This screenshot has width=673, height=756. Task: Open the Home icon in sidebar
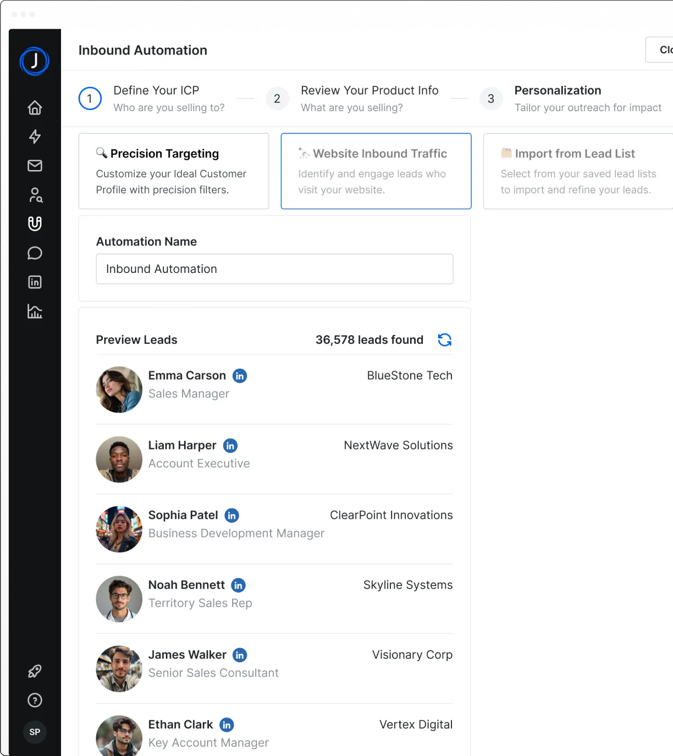click(x=35, y=108)
